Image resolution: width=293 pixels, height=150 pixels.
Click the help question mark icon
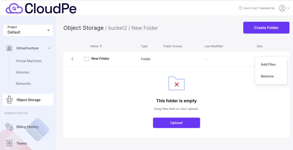tap(240, 8)
